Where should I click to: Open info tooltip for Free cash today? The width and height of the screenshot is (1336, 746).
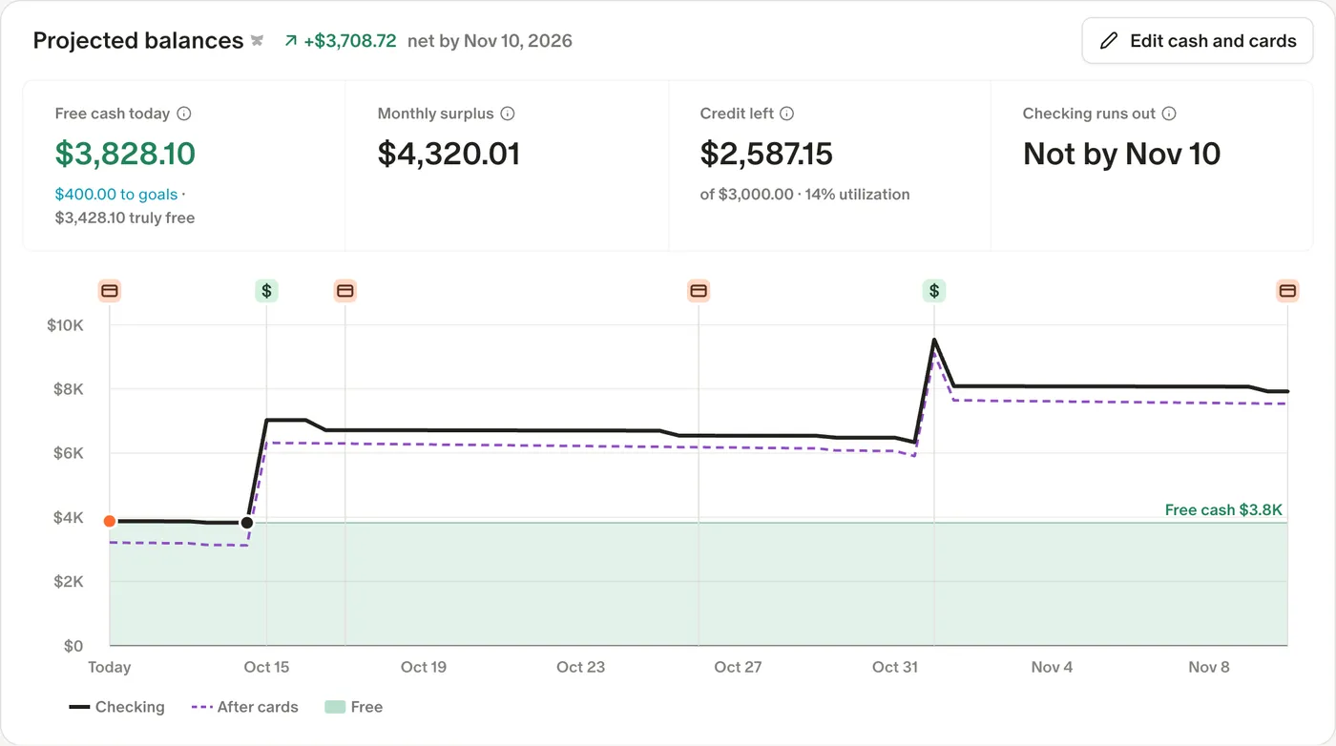point(184,114)
